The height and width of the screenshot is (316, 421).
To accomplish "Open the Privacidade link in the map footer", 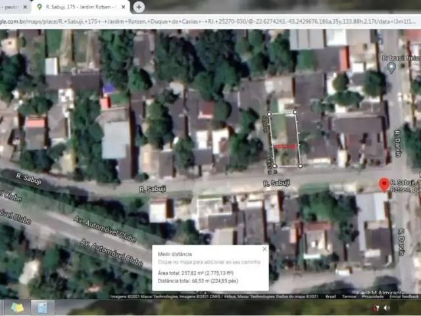I will (373, 297).
